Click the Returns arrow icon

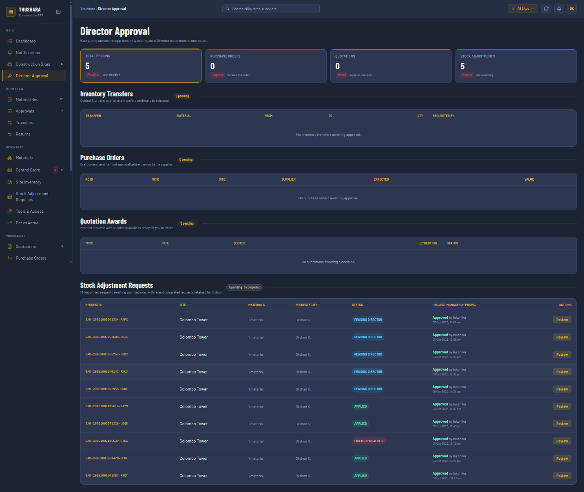tap(10, 134)
